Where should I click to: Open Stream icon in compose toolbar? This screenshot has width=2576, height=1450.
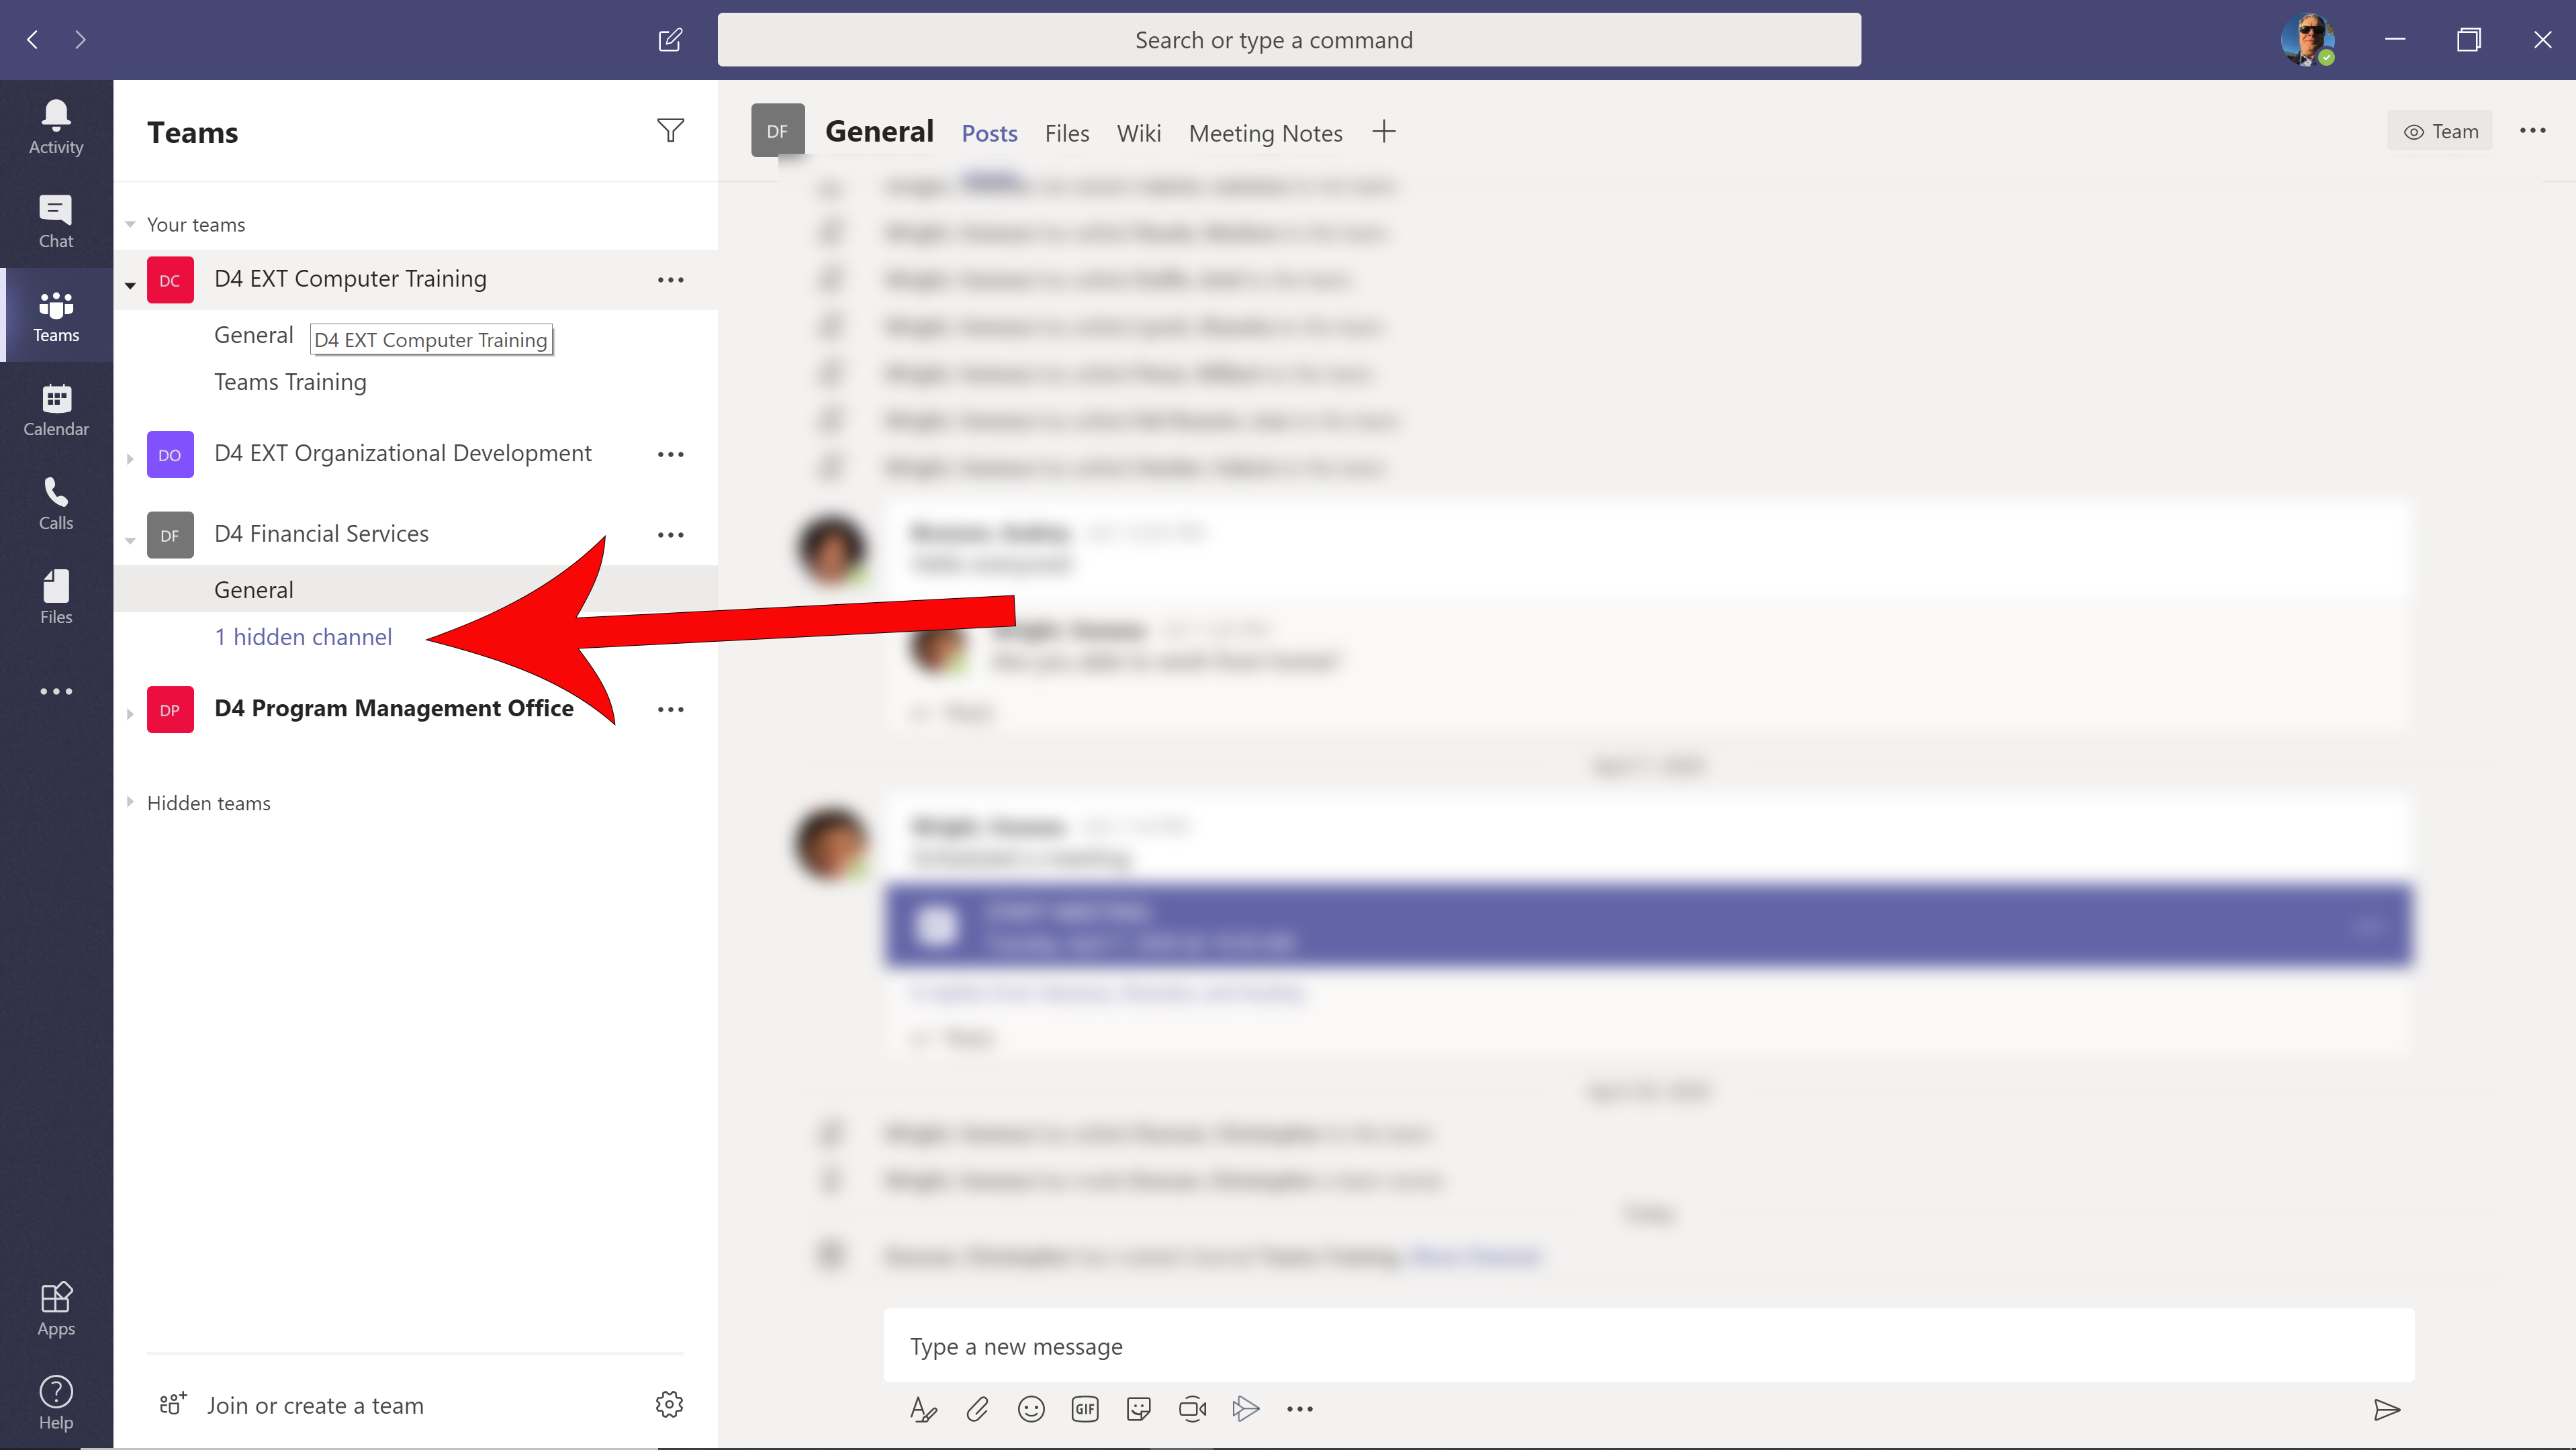pyautogui.click(x=1246, y=1409)
